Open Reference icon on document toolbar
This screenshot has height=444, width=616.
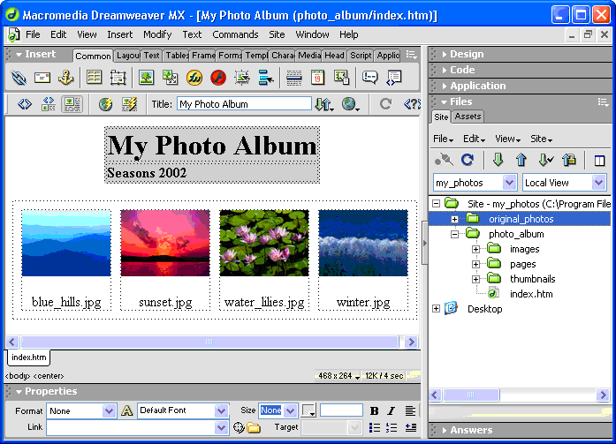coord(412,104)
